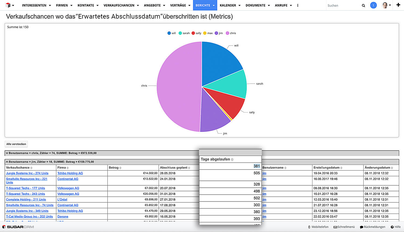Open the three-dot more modules menu

(x=298, y=5)
